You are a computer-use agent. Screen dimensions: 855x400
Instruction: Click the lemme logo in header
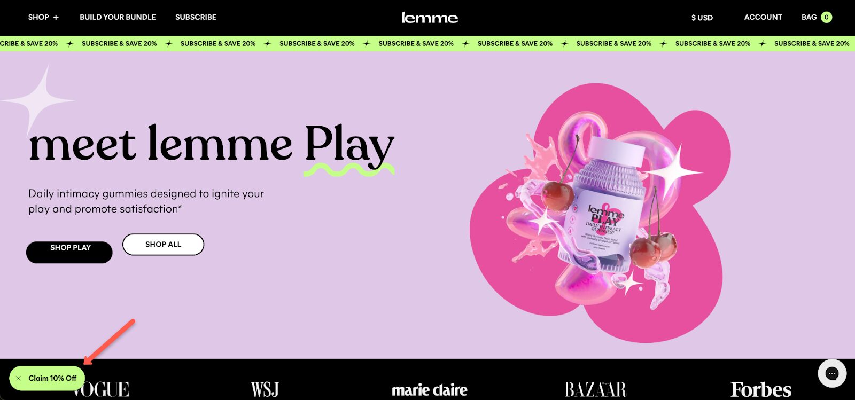[x=429, y=18]
